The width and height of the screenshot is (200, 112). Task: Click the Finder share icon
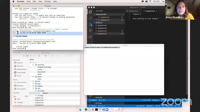(52, 56)
